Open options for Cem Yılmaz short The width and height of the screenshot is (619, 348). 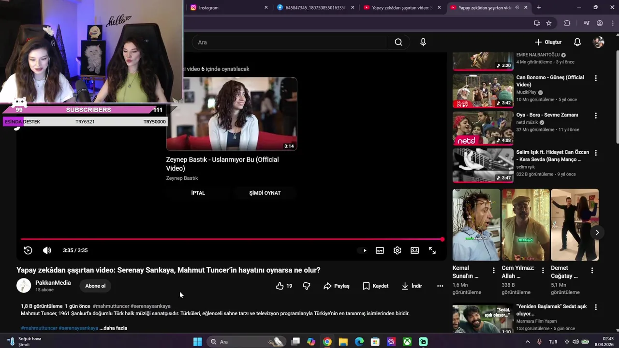(x=543, y=271)
